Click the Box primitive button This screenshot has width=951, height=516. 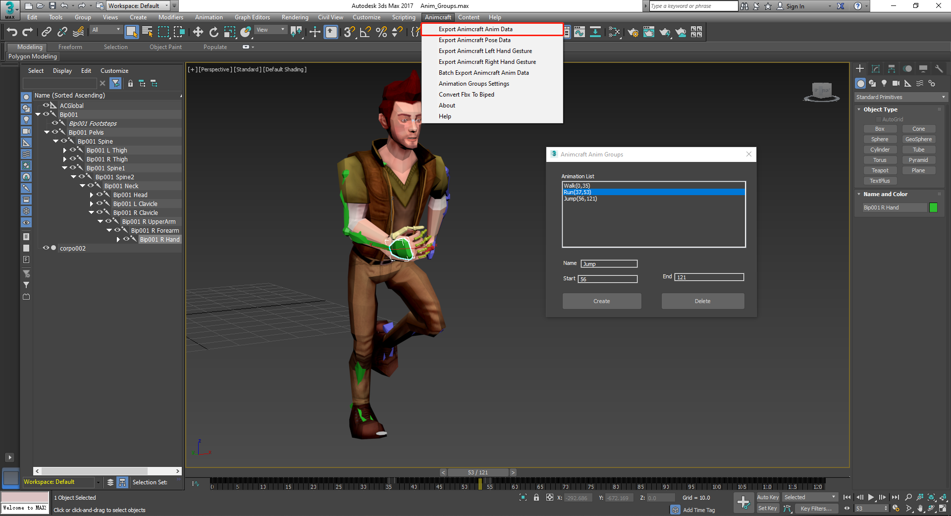coord(880,129)
